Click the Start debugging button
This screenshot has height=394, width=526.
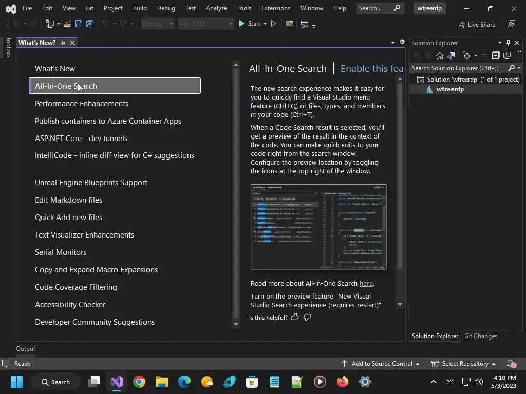coord(250,24)
